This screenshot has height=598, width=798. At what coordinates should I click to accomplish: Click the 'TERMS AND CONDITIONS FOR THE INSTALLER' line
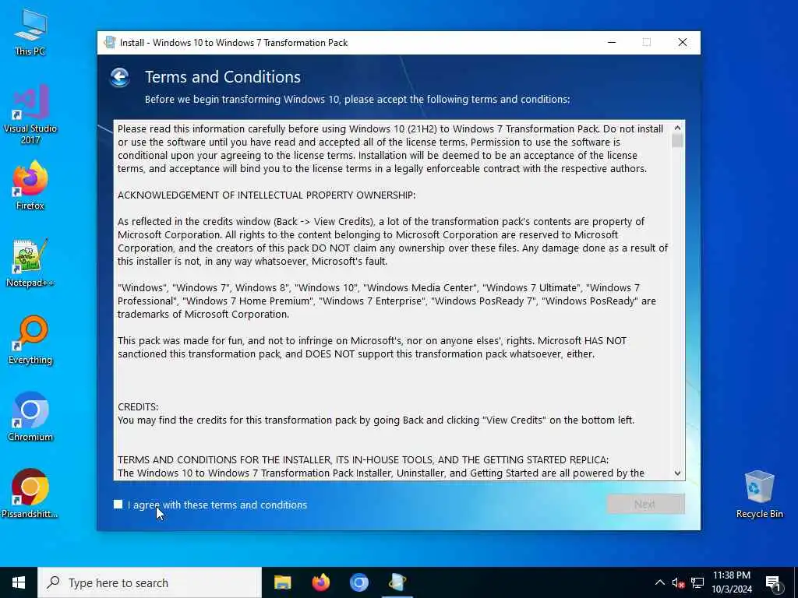coord(363,459)
